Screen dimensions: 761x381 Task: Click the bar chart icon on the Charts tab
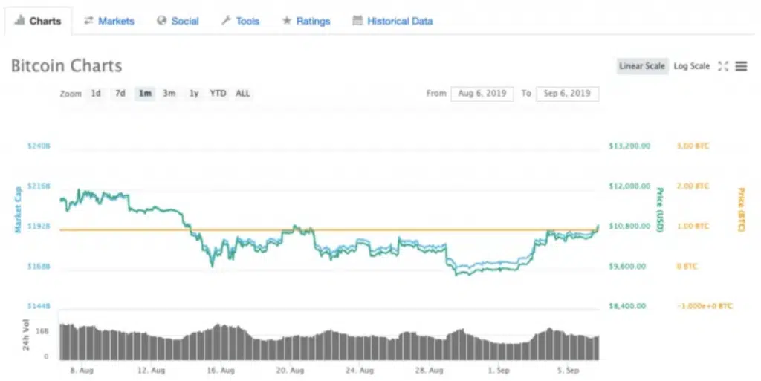tap(19, 20)
